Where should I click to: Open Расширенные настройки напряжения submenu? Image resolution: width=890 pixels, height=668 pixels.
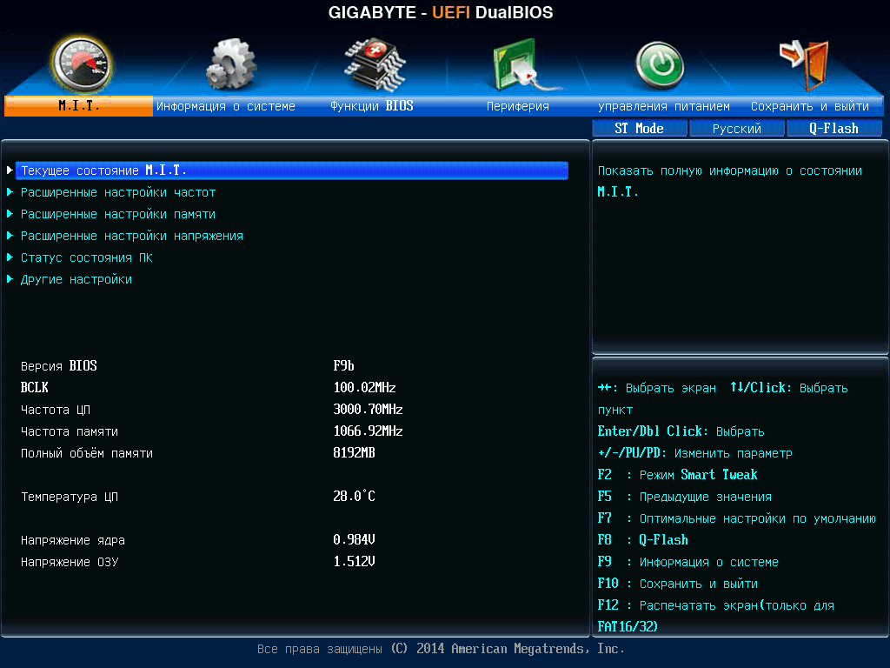point(132,236)
